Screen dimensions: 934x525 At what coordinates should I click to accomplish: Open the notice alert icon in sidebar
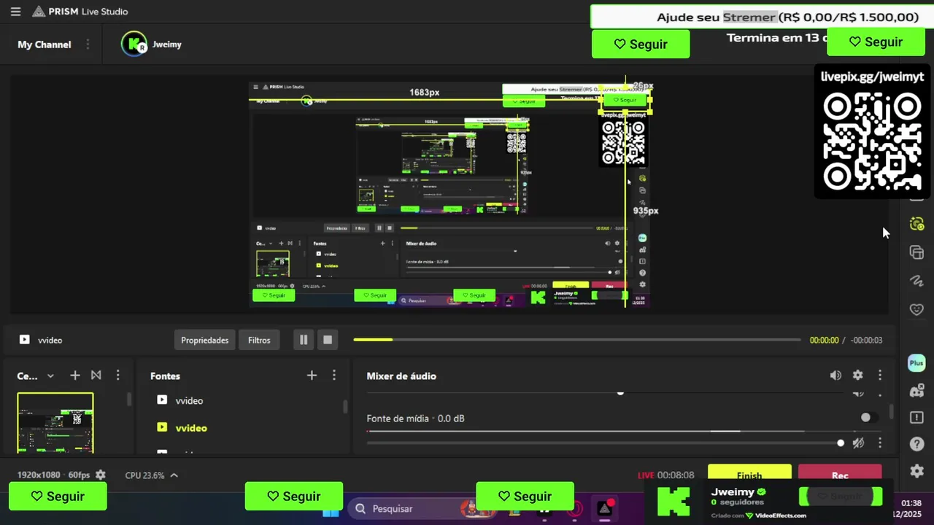(x=917, y=417)
